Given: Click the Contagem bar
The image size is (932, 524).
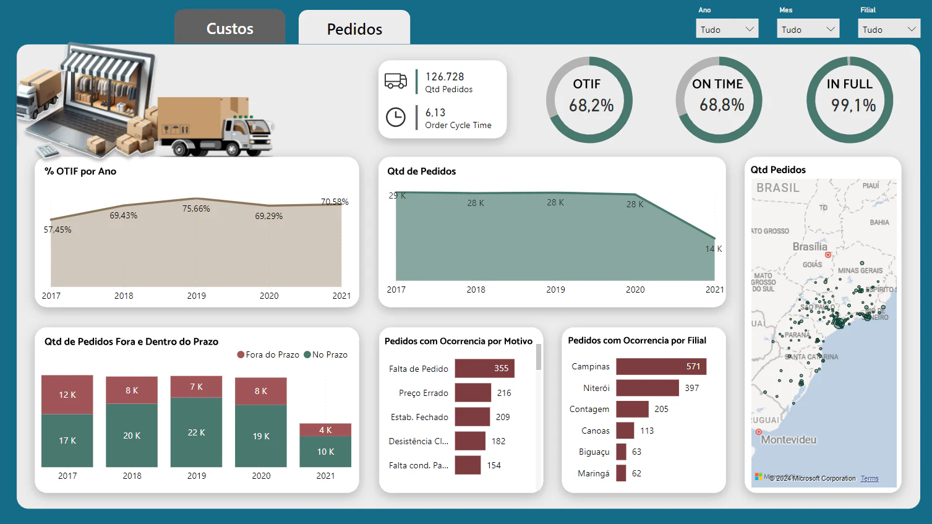Looking at the screenshot, I should point(633,409).
